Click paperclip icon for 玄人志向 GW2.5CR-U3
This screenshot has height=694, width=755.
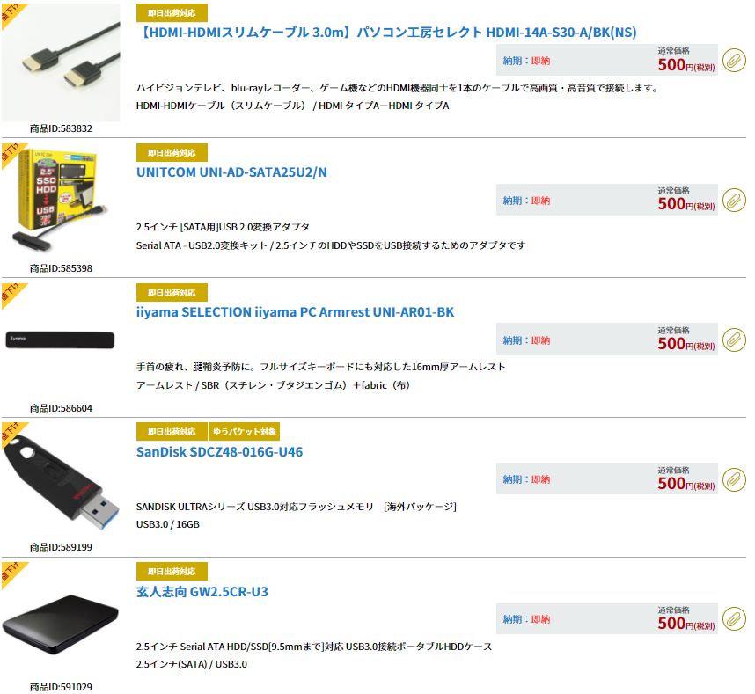coord(734,619)
